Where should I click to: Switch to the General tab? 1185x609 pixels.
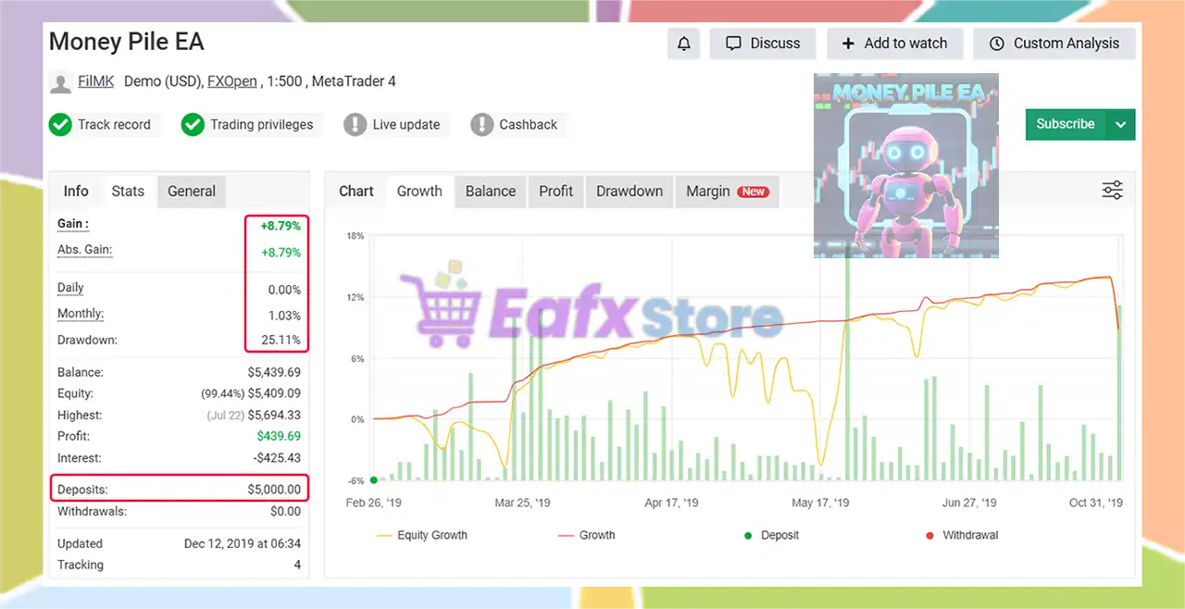192,192
